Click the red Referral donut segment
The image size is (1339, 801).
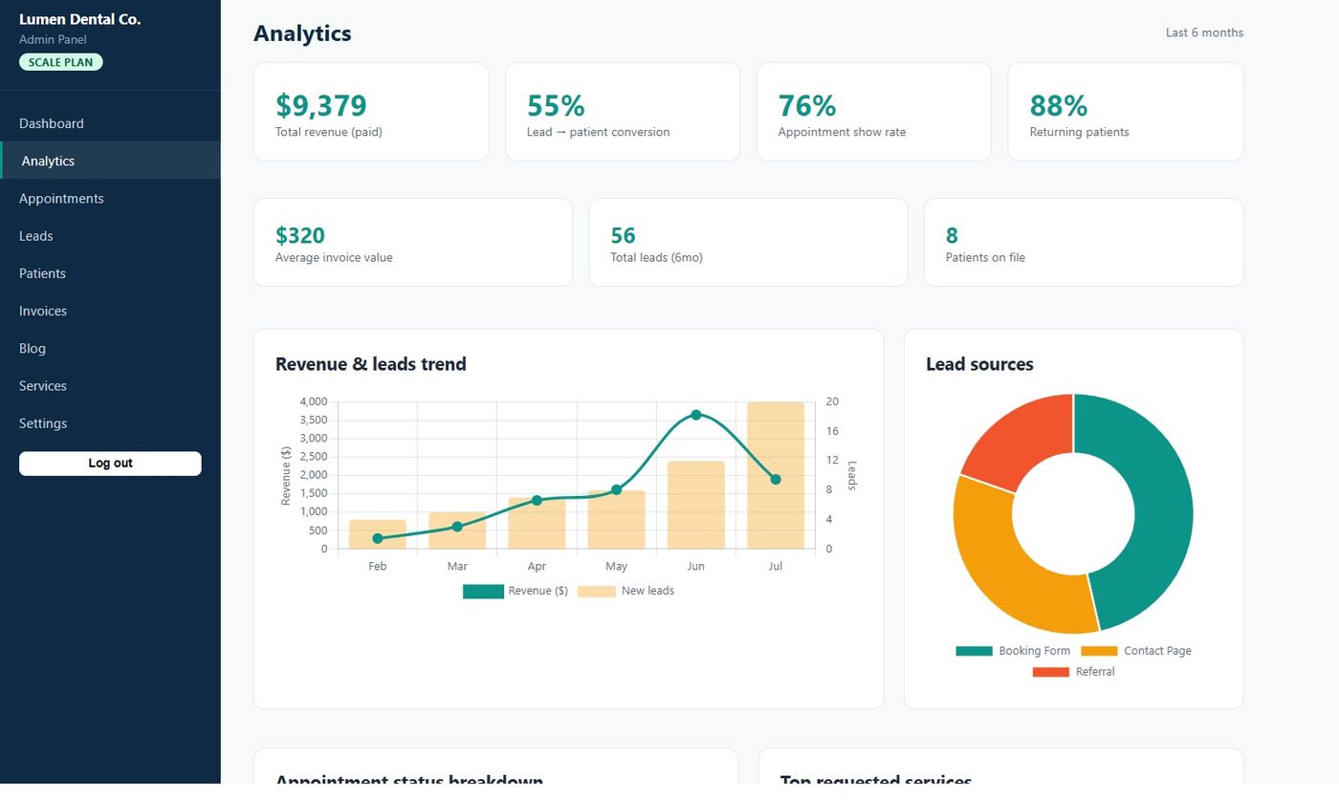click(x=1021, y=441)
